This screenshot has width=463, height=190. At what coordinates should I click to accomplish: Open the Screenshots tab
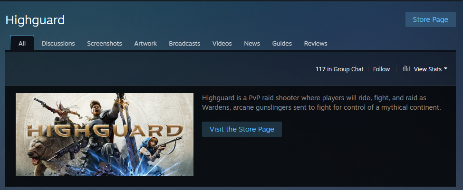(105, 43)
